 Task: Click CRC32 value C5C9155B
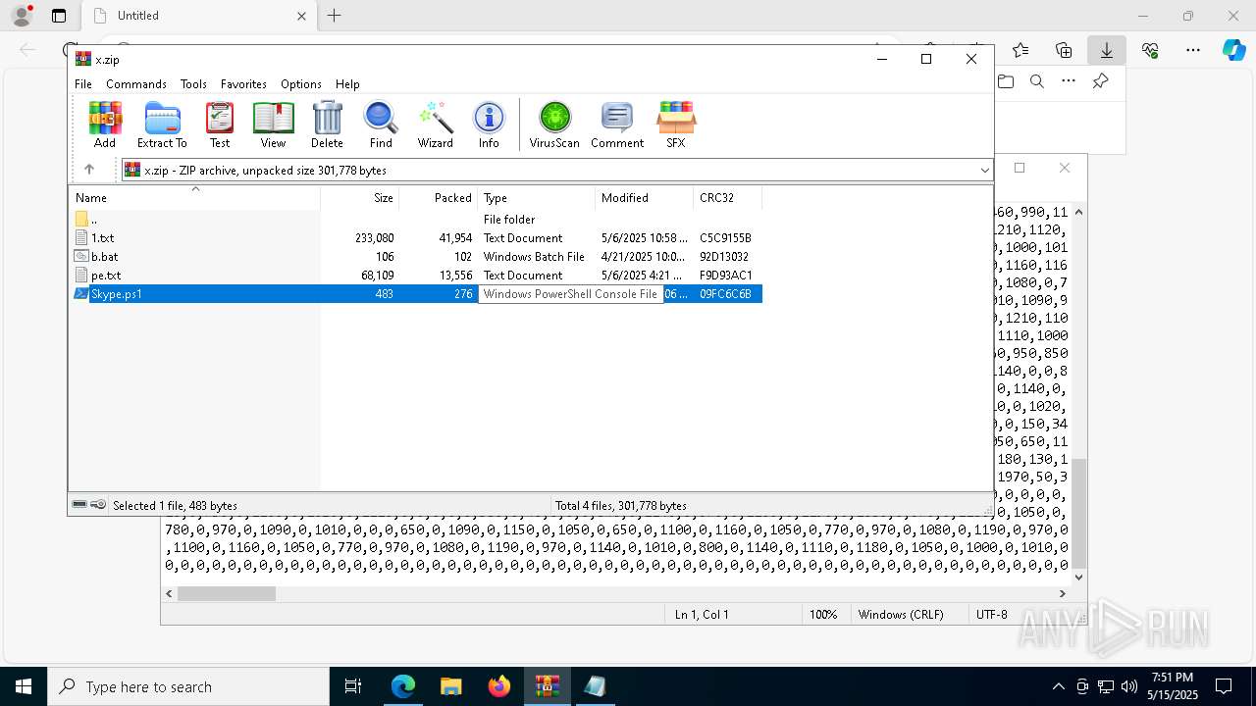click(725, 238)
